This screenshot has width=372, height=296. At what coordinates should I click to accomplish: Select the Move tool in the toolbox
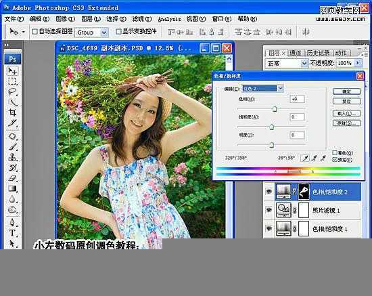click(x=13, y=71)
